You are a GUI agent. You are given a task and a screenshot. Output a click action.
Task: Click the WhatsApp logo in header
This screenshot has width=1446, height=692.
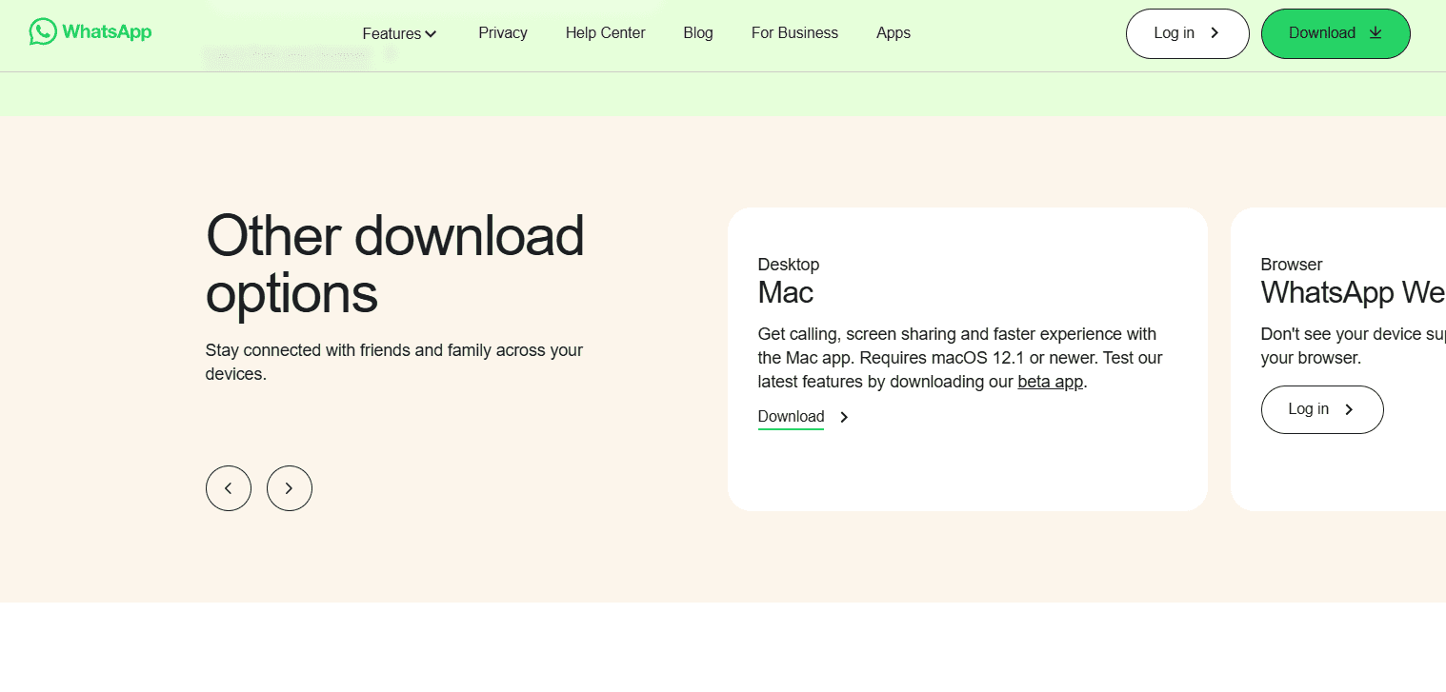[90, 31]
